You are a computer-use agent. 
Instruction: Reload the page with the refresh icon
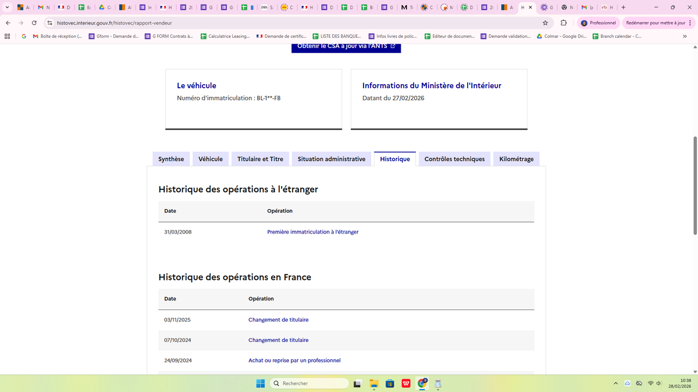pyautogui.click(x=34, y=23)
